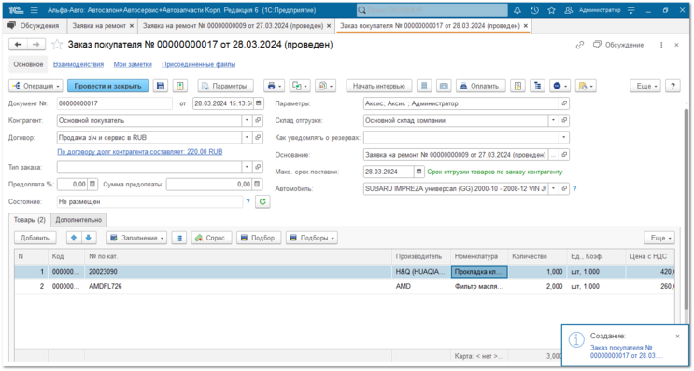694x371 pixels.
Task: Expand Как уведомлять о резервах dropdown
Action: [564, 138]
